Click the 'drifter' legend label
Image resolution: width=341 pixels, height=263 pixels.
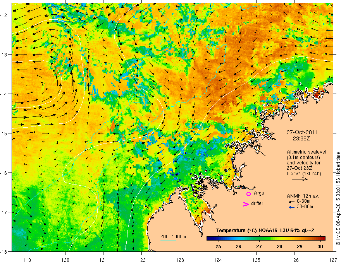pos(257,203)
